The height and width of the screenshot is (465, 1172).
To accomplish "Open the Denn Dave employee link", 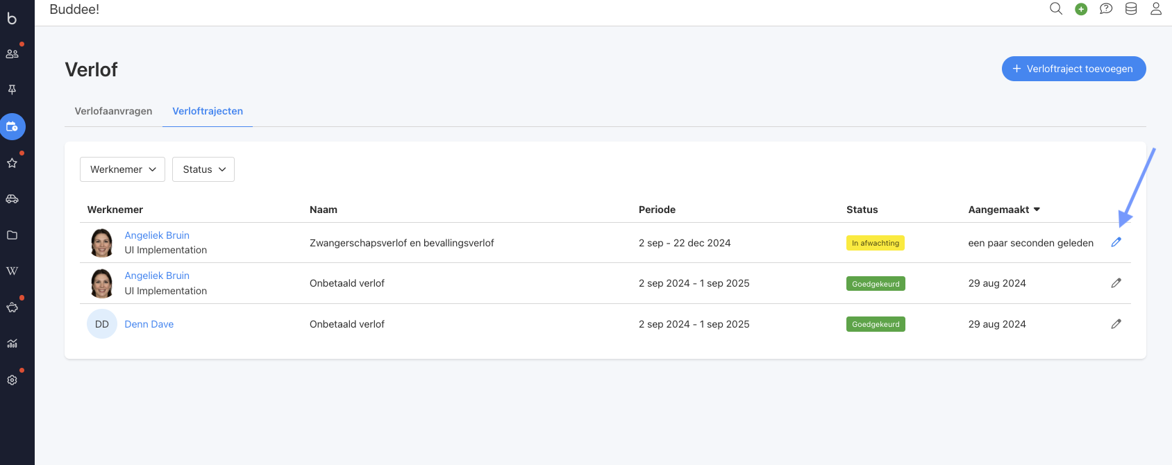I will 149,324.
